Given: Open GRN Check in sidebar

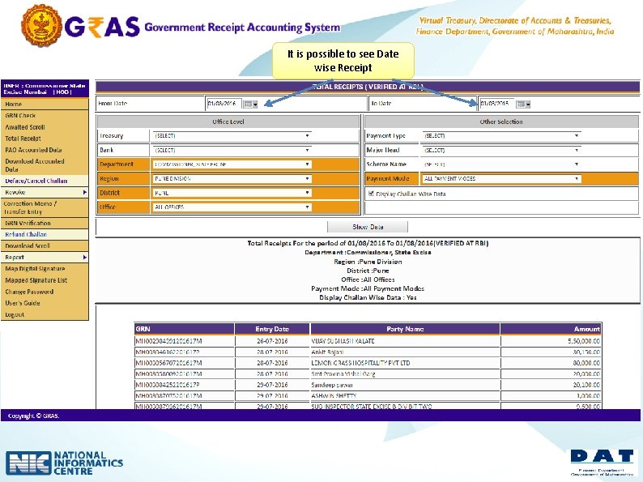Looking at the screenshot, I should (45, 116).
